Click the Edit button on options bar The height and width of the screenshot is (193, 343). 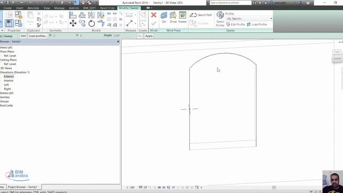pos(23,36)
